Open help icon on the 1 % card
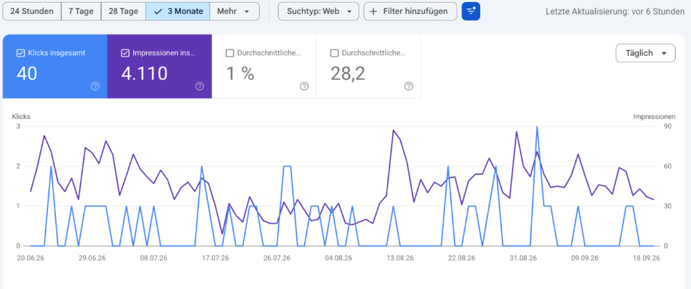The image size is (691, 289). coord(304,86)
